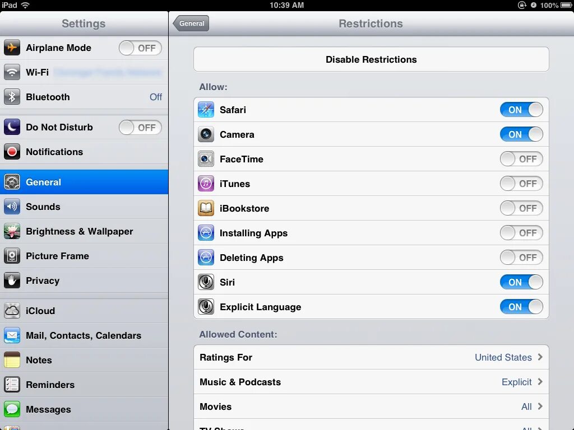The image size is (574, 430).
Task: Tap the Sounds speaker icon
Action: click(x=12, y=207)
